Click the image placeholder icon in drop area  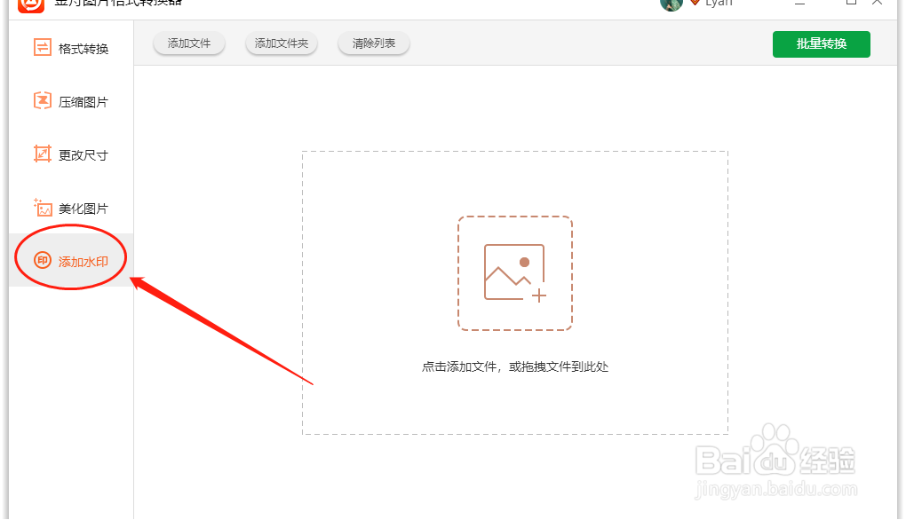pos(515,271)
